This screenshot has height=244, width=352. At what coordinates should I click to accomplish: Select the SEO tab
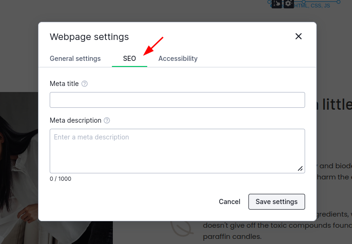click(x=130, y=59)
